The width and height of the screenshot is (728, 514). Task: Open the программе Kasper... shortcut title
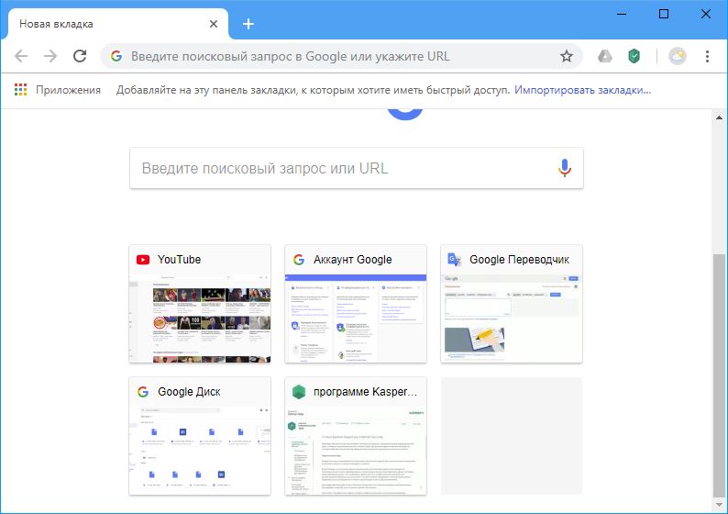pos(365,392)
